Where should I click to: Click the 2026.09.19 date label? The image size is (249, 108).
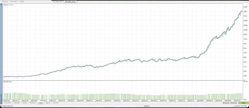coord(237,101)
